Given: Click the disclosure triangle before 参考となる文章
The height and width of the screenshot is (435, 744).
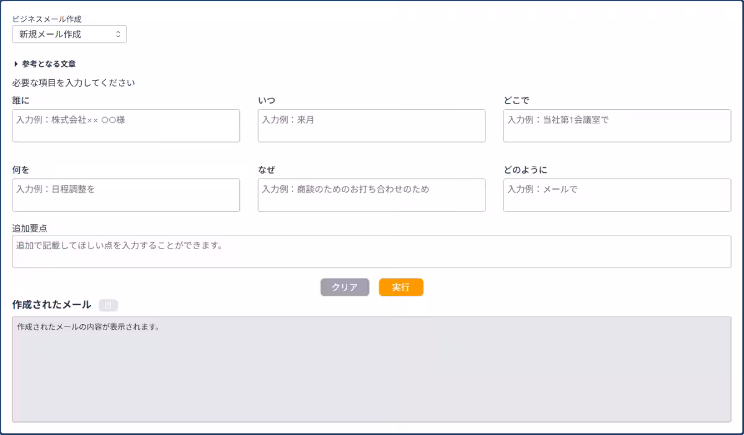Looking at the screenshot, I should point(15,63).
